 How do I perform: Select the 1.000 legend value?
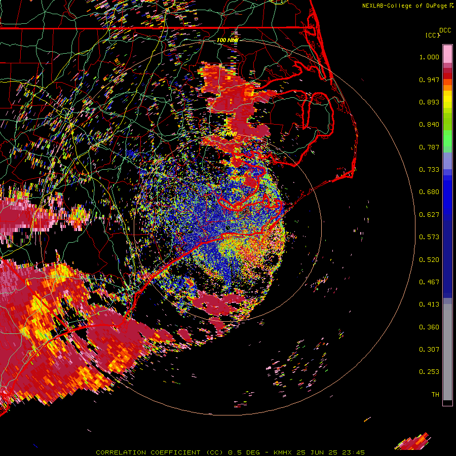coord(429,57)
